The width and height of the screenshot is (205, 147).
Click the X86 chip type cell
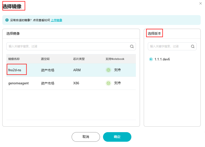[x=76, y=83]
